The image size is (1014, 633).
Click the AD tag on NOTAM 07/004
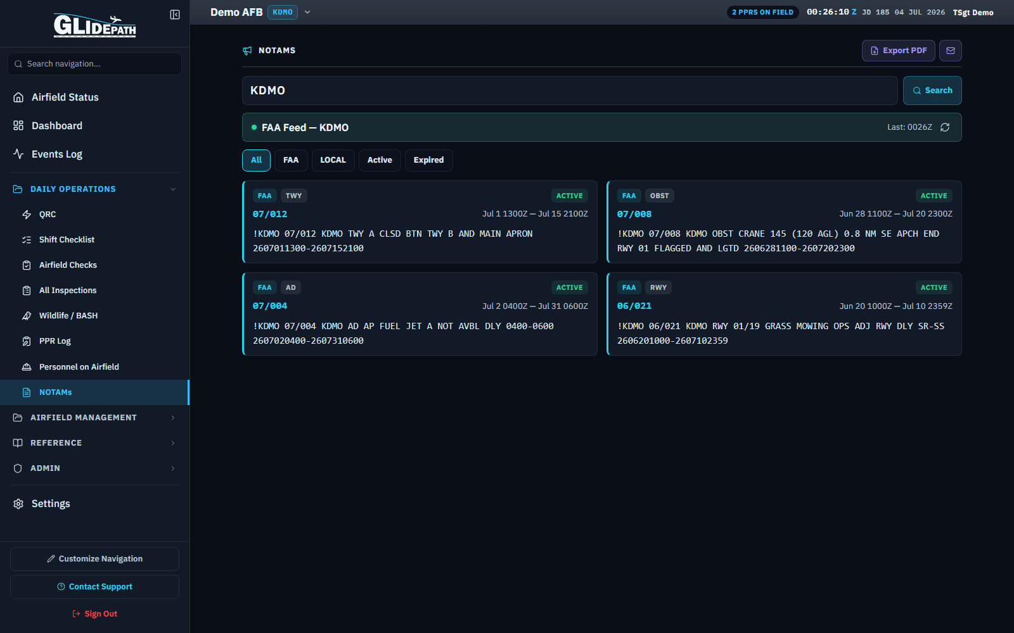(290, 288)
